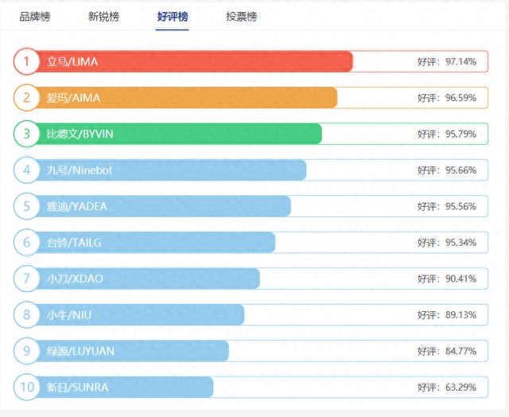
Task: Click the rank 6 circle badge
Action: 26,242
